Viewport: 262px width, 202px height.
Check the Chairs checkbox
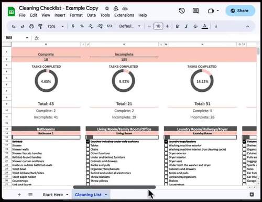point(88,150)
